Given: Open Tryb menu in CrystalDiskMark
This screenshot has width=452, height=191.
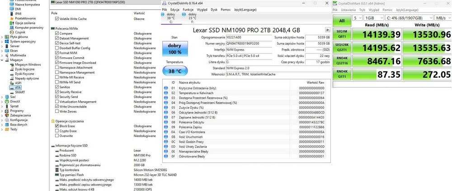Looking at the screenshot, I should click(x=362, y=10).
